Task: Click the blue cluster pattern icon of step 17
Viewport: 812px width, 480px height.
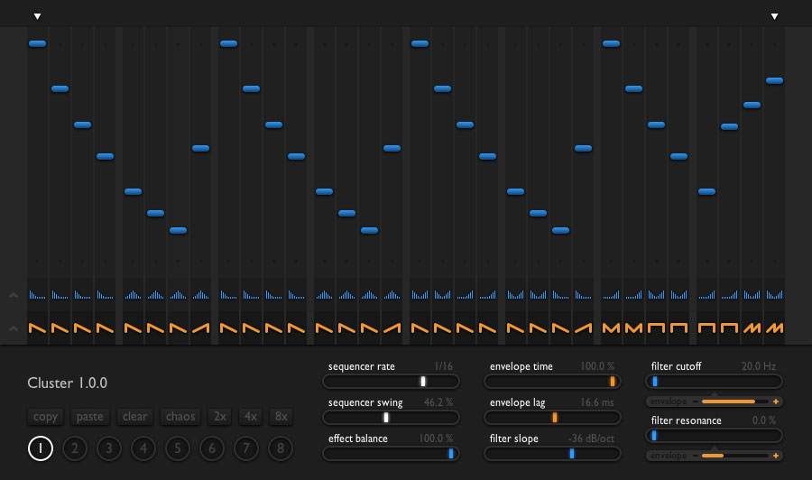Action: (x=420, y=295)
